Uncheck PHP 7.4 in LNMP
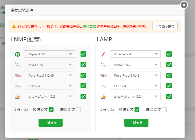The width and height of the screenshot is (195, 140). coord(83,86)
